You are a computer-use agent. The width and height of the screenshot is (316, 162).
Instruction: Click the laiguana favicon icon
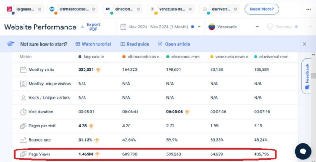click(x=9, y=9)
